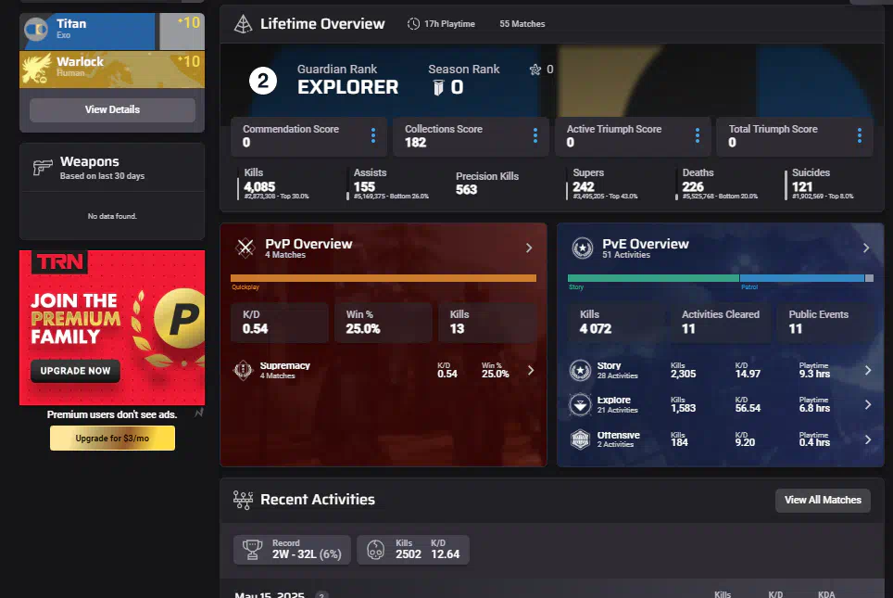Open Collections Score three-dot menu
Screen dimensions: 893x598
pyautogui.click(x=535, y=136)
